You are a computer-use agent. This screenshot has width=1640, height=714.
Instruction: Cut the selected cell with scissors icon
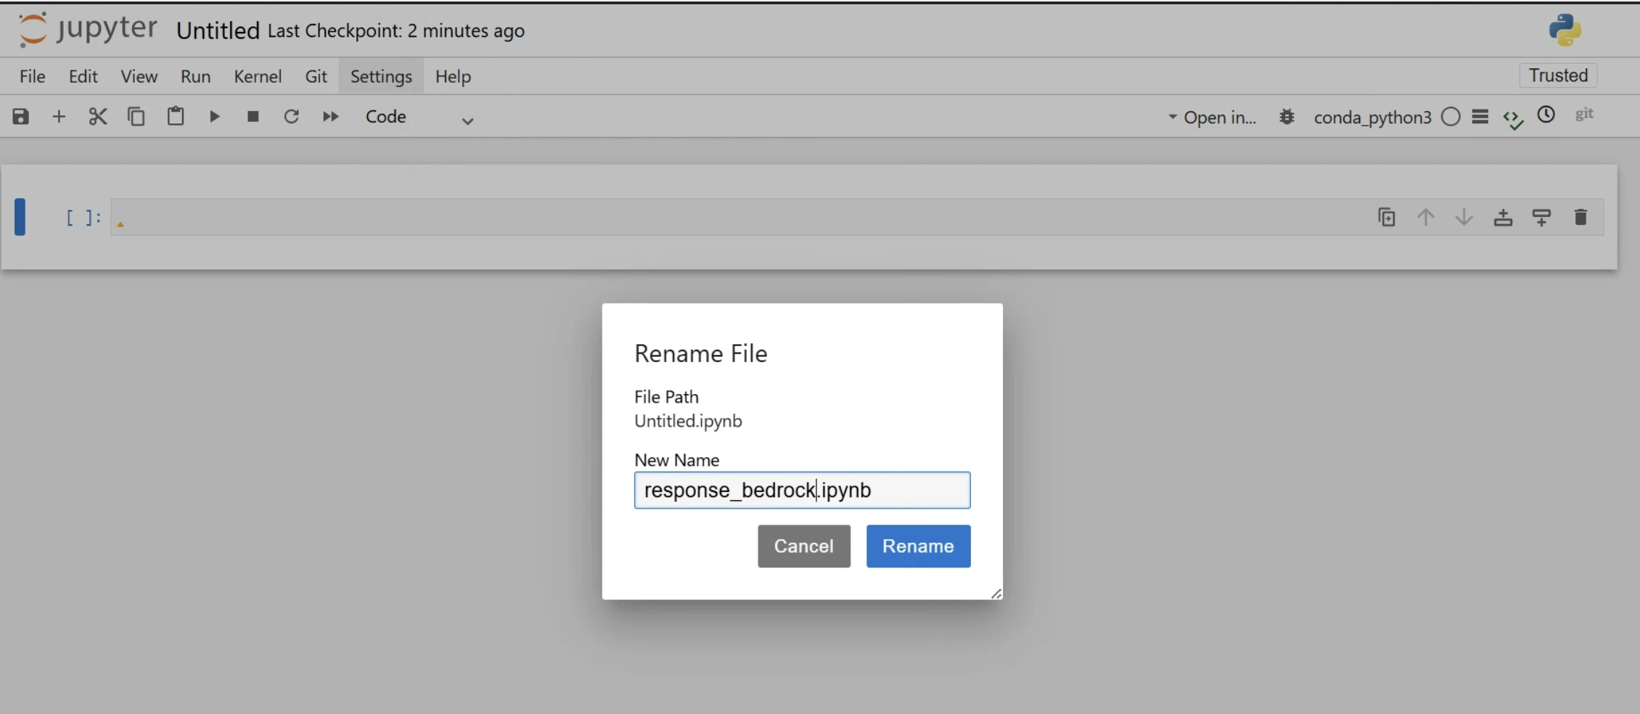[x=98, y=116]
